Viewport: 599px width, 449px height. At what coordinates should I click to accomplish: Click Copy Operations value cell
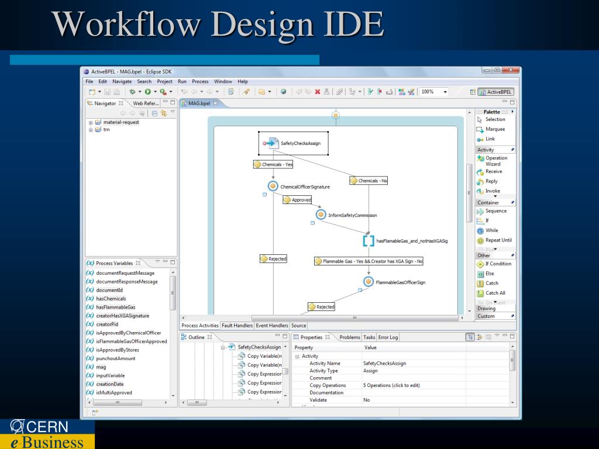414,386
